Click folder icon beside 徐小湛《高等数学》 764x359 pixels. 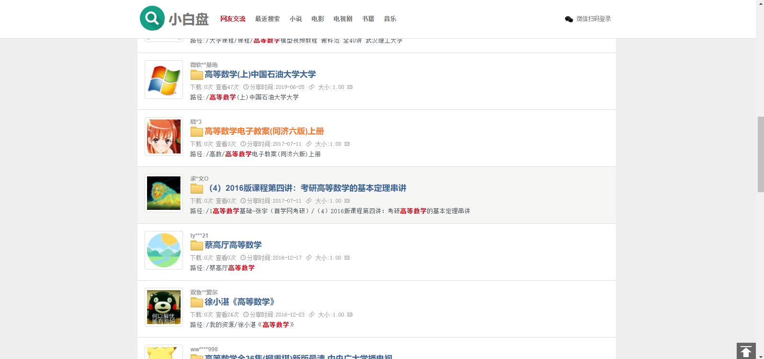point(196,302)
